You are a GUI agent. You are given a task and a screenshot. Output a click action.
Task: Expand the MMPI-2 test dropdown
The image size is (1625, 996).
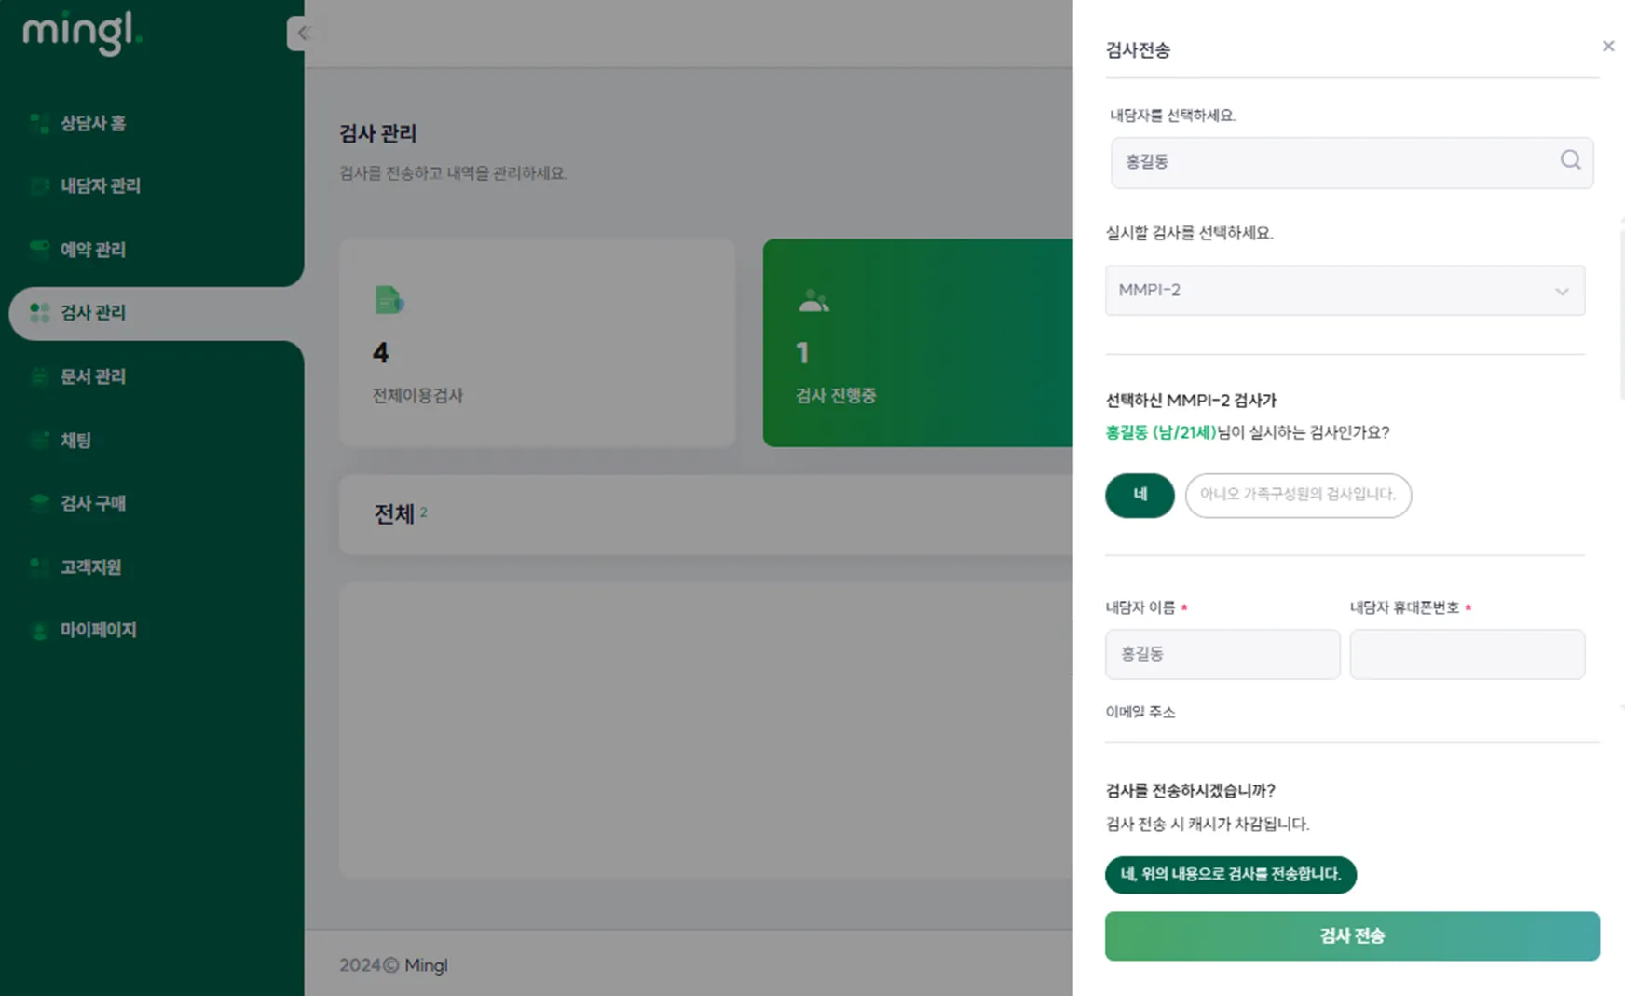pos(1345,290)
